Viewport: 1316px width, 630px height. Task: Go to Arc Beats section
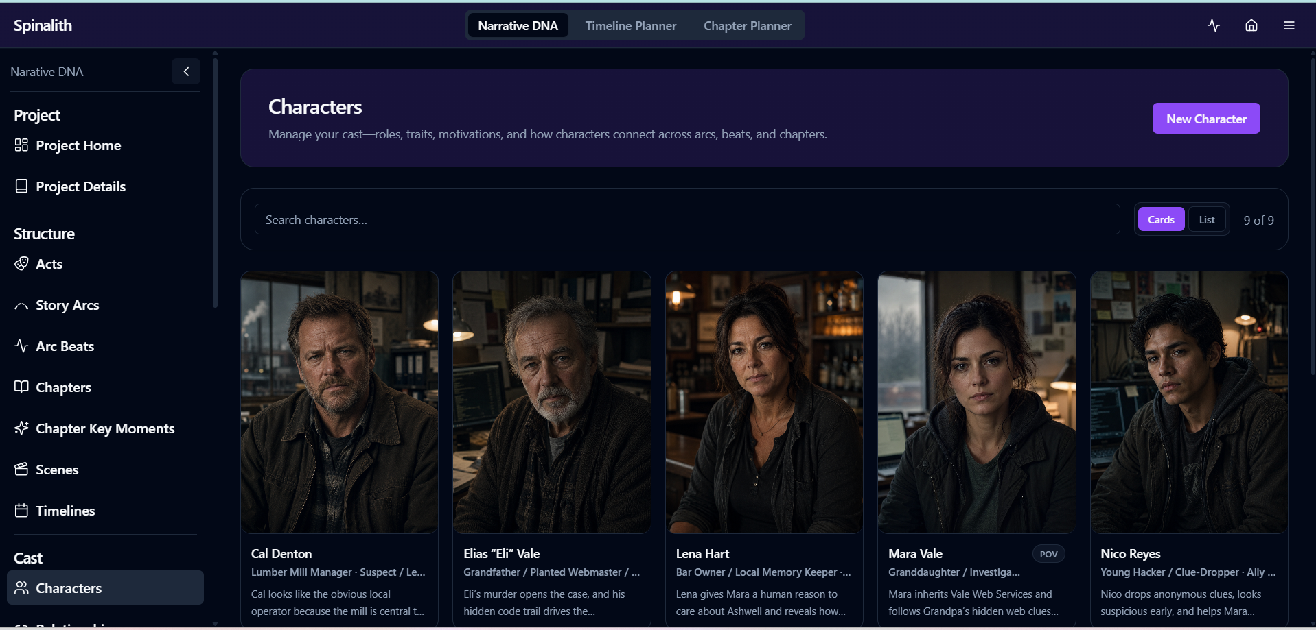[x=105, y=346]
